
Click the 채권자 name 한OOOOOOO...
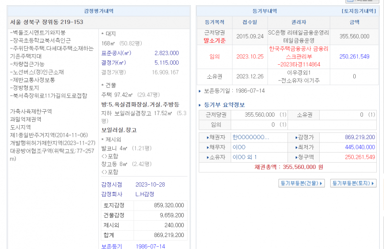tap(250, 137)
